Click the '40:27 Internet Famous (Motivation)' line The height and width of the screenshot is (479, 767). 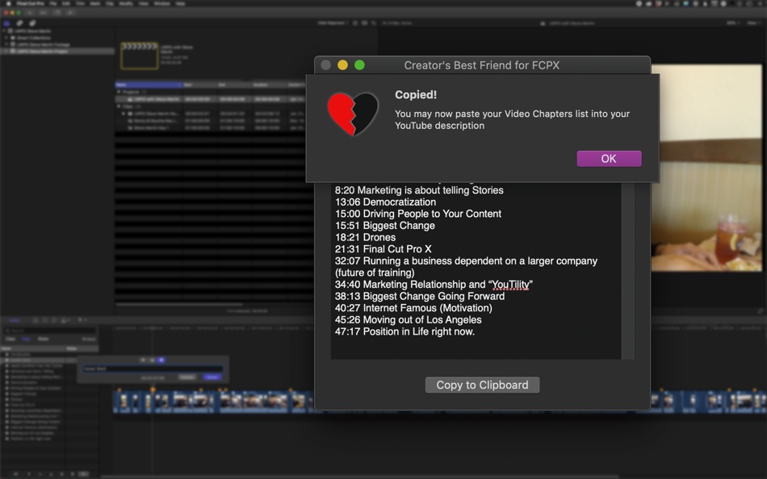click(414, 308)
